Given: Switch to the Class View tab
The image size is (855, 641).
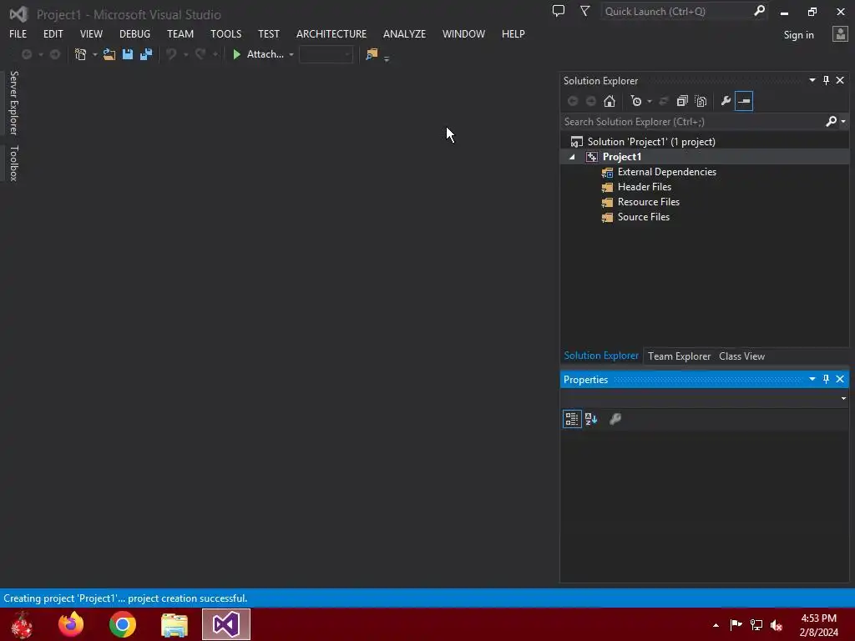Looking at the screenshot, I should coord(741,356).
